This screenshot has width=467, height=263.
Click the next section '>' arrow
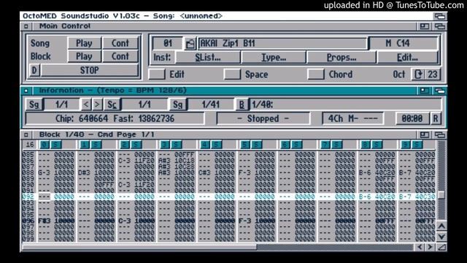coord(97,104)
